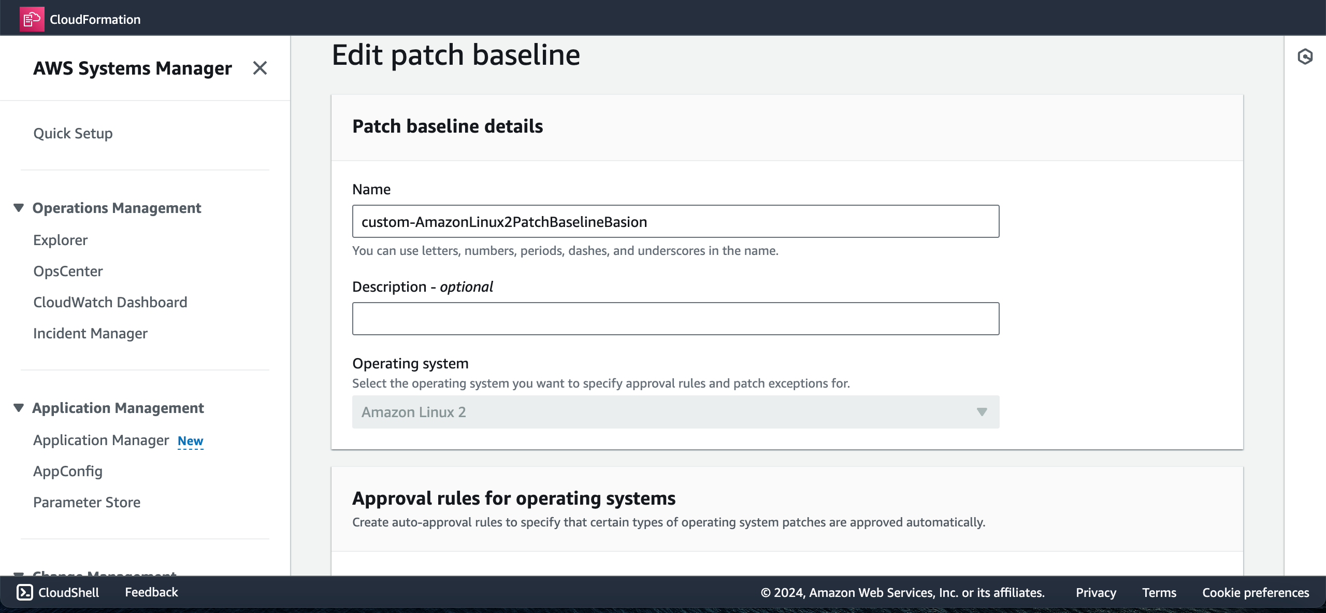1326x613 pixels.
Task: Click the AWS Systems Manager heading
Action: pyautogui.click(x=133, y=68)
